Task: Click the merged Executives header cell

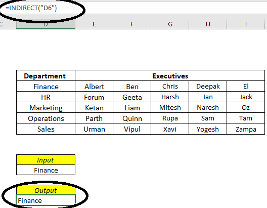Action: [x=170, y=75]
